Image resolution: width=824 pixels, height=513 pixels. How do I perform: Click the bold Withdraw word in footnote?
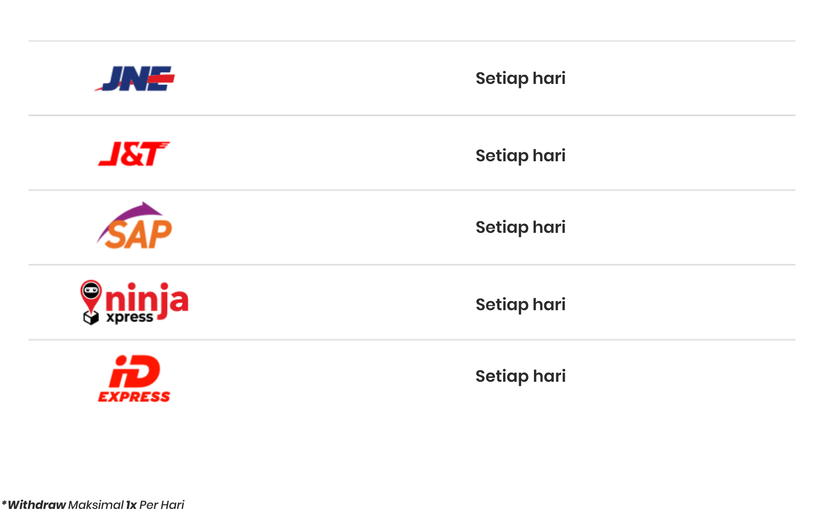(37, 505)
